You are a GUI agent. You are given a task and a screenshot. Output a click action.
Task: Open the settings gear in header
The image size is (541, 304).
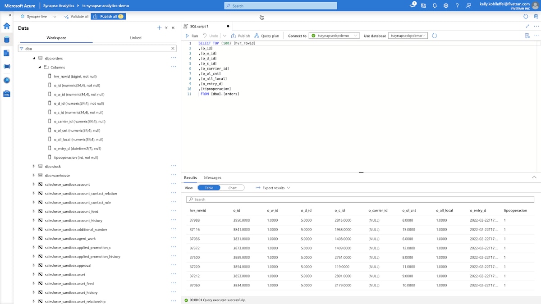(x=446, y=5)
